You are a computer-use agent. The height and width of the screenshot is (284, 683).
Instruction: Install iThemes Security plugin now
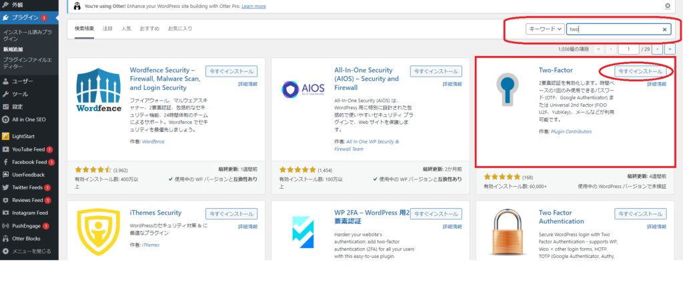[231, 214]
